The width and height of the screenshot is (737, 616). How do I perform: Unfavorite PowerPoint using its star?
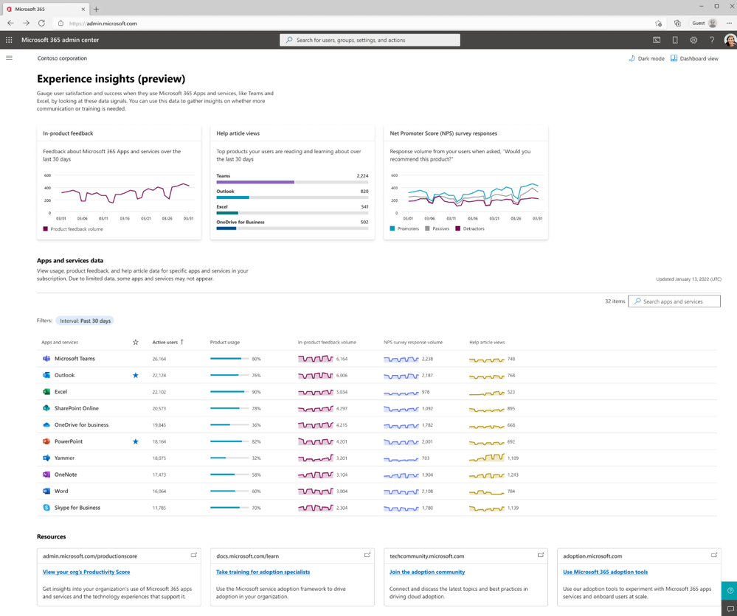(x=135, y=441)
